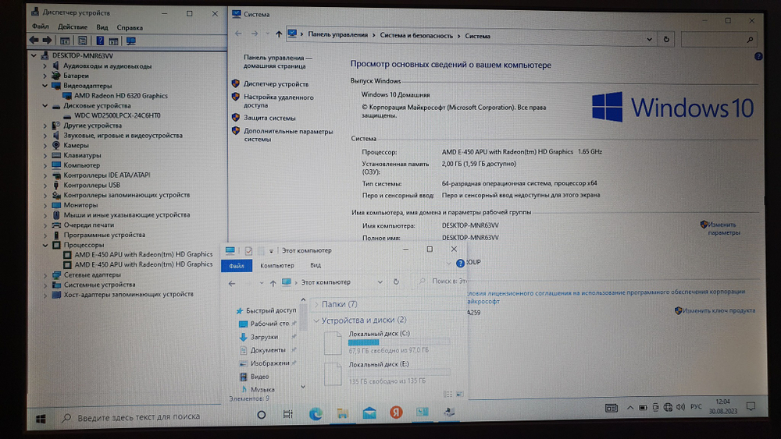Expand the Камеры node

tap(45, 145)
